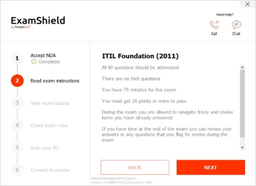Click the step 5 circle icon
256x186 pixels.
(x=17, y=147)
